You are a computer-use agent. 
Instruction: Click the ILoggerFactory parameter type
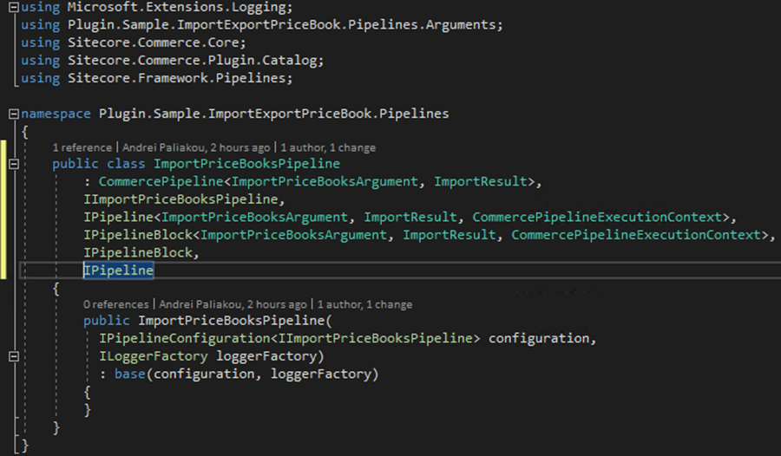tap(153, 357)
